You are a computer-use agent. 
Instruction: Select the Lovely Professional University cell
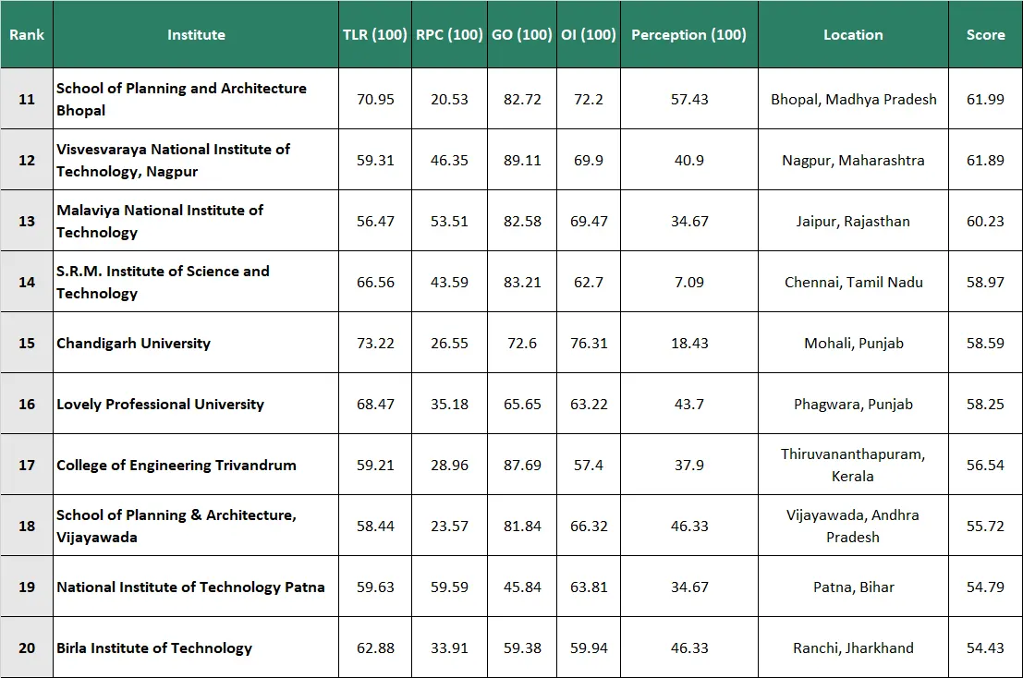pos(160,404)
